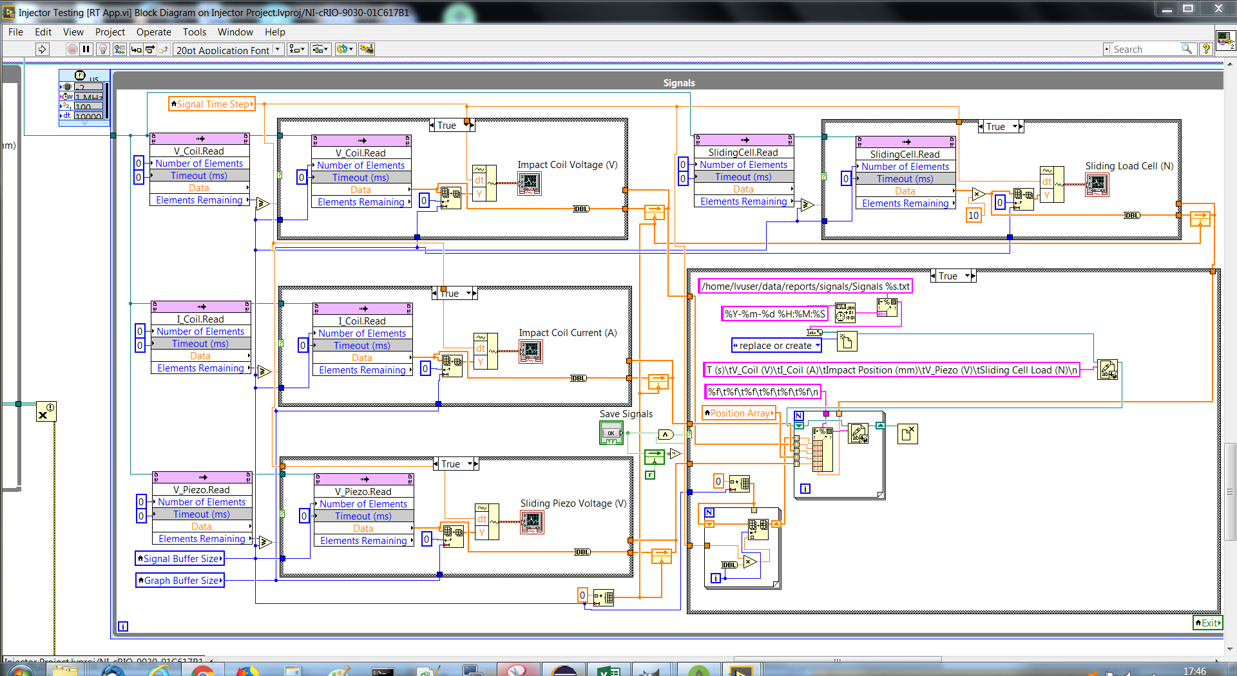Open the file-save case structure selector dropdown
Viewport: 1237px width, 676px height.
[968, 276]
